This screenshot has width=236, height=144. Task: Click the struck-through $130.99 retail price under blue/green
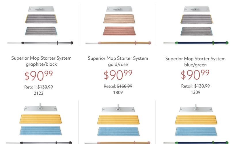(x=202, y=86)
